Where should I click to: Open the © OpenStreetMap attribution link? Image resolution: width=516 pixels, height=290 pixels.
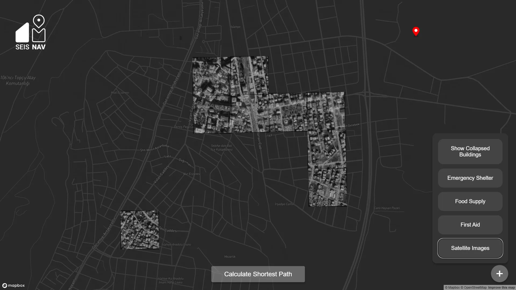point(474,288)
